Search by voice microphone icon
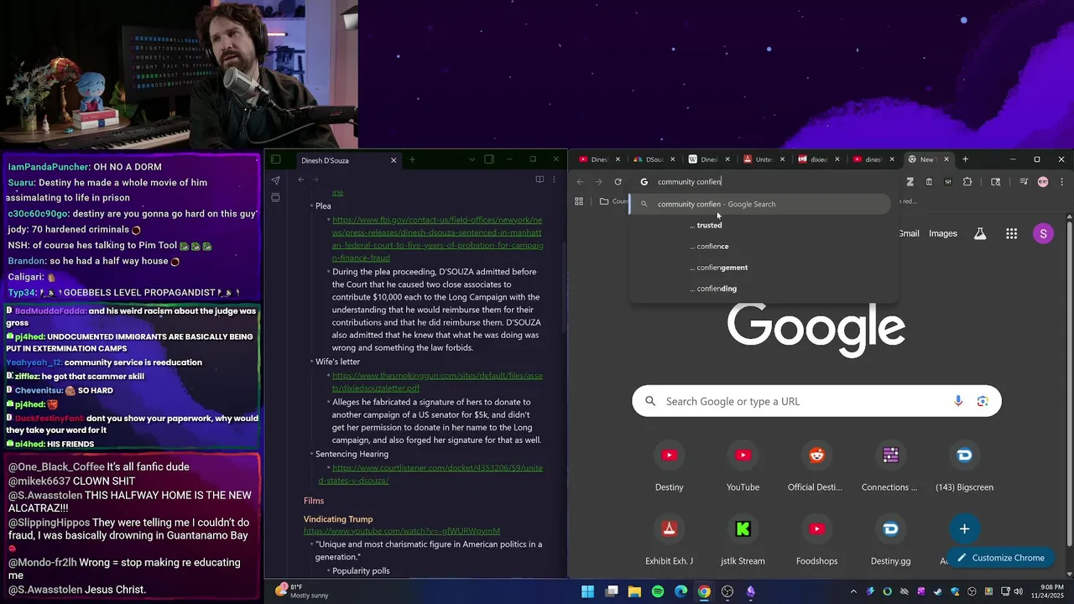 (958, 401)
